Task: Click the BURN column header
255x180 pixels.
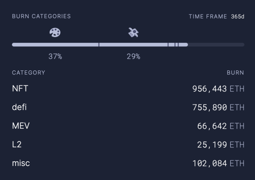Action: tap(235, 73)
